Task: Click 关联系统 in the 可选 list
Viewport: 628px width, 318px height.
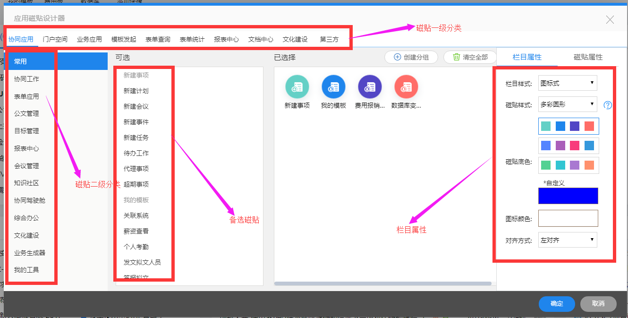Action: [x=136, y=215]
